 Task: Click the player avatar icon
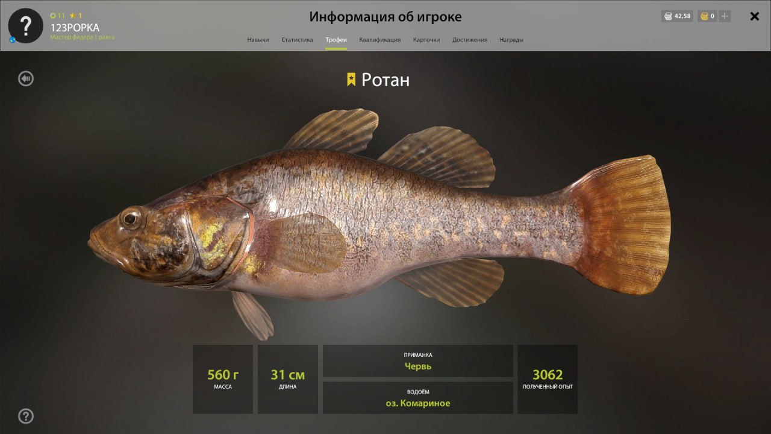pos(25,26)
